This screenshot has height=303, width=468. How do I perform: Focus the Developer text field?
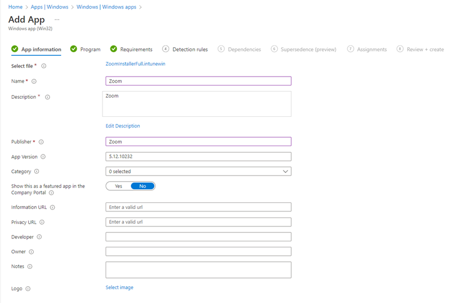(x=198, y=237)
